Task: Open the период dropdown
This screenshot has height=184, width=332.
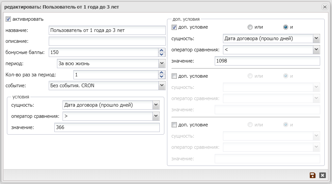Action: coord(161,64)
